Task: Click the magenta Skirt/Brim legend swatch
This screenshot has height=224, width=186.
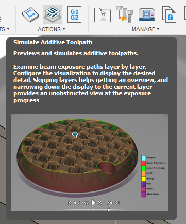Action: (x=144, y=195)
